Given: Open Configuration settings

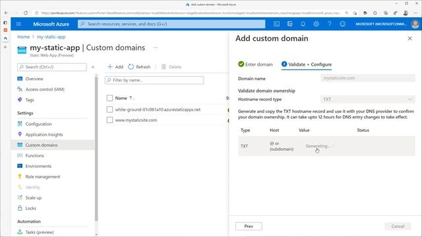Looking at the screenshot, I should coord(38,124).
